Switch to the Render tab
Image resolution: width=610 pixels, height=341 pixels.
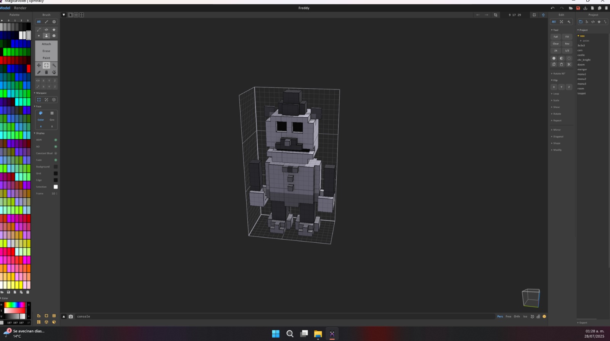click(x=20, y=8)
